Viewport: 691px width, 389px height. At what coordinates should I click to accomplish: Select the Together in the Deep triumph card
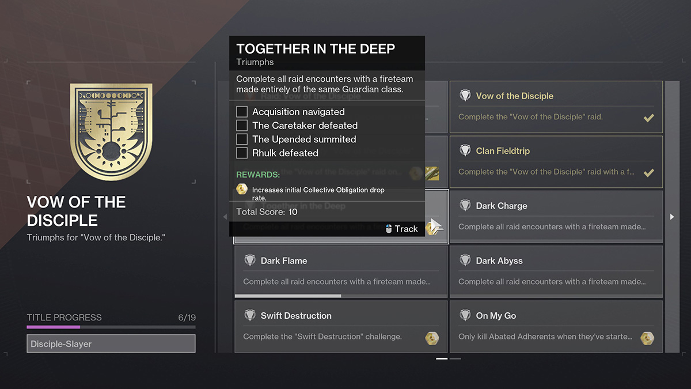coord(340,216)
